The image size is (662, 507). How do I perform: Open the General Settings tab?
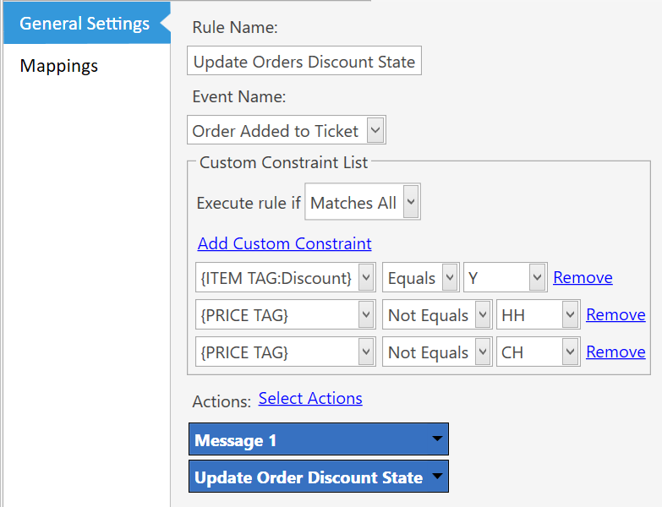pos(85,24)
